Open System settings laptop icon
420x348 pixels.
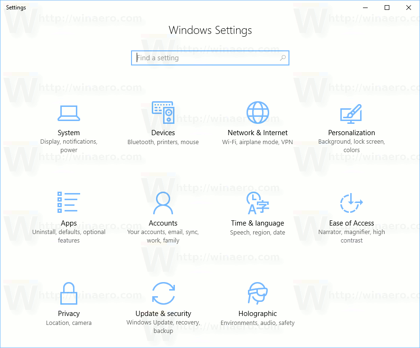pyautogui.click(x=69, y=113)
